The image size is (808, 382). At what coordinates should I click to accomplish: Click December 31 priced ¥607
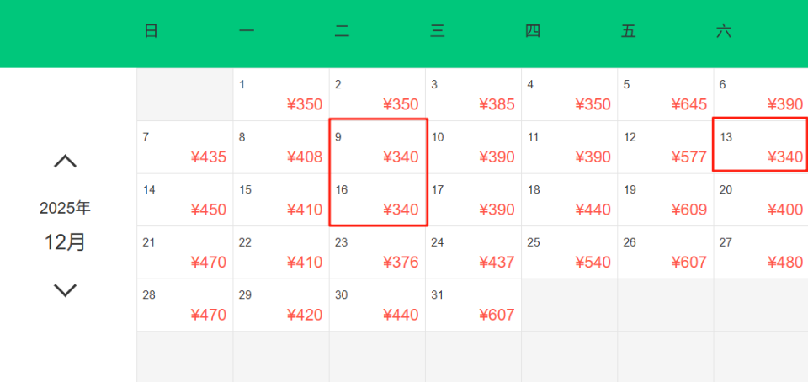[x=473, y=305]
